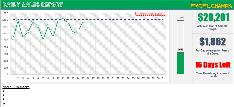The width and height of the screenshot is (234, 107).
Task: Select the $20,201 achieved amount
Action: 213,17
